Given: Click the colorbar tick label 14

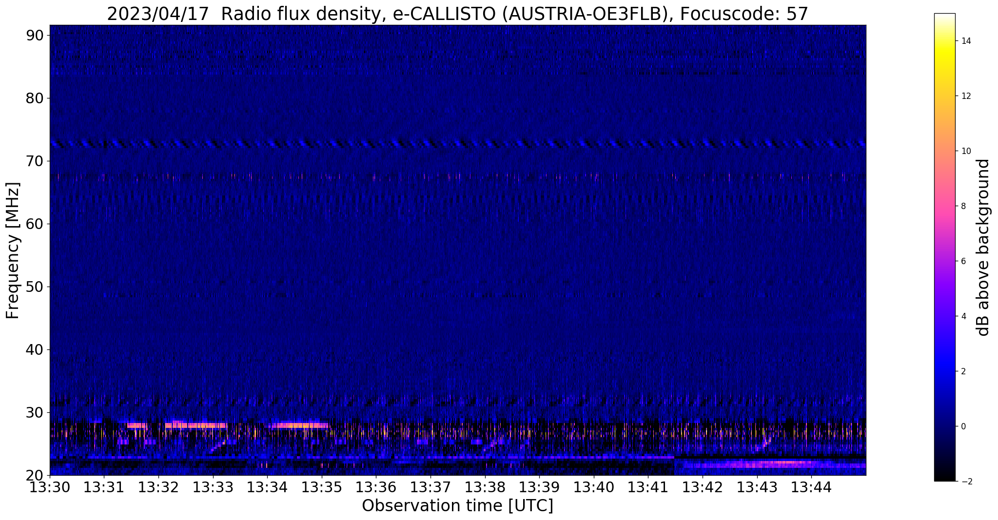Looking at the screenshot, I should tap(965, 41).
